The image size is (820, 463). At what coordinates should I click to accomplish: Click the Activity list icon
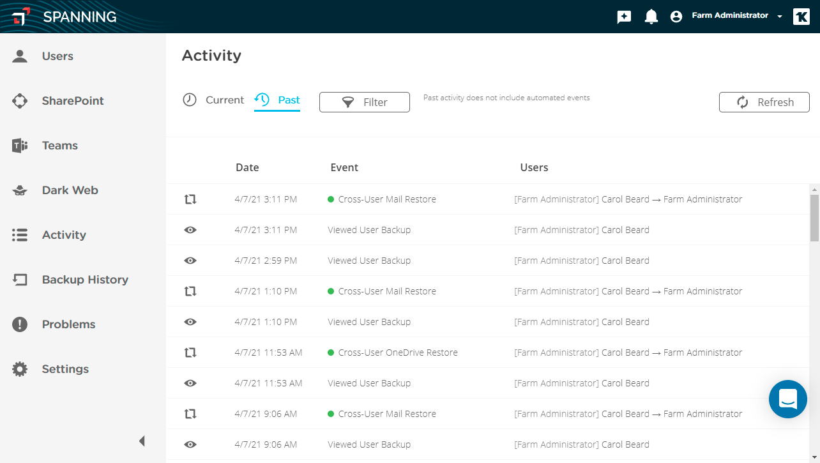click(x=20, y=235)
